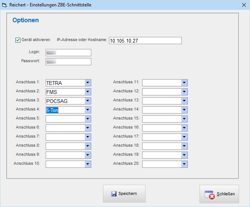Image resolution: width=250 pixels, height=207 pixels.
Task: Open the empty Anschluss 5 dropdown
Action: tap(87, 119)
